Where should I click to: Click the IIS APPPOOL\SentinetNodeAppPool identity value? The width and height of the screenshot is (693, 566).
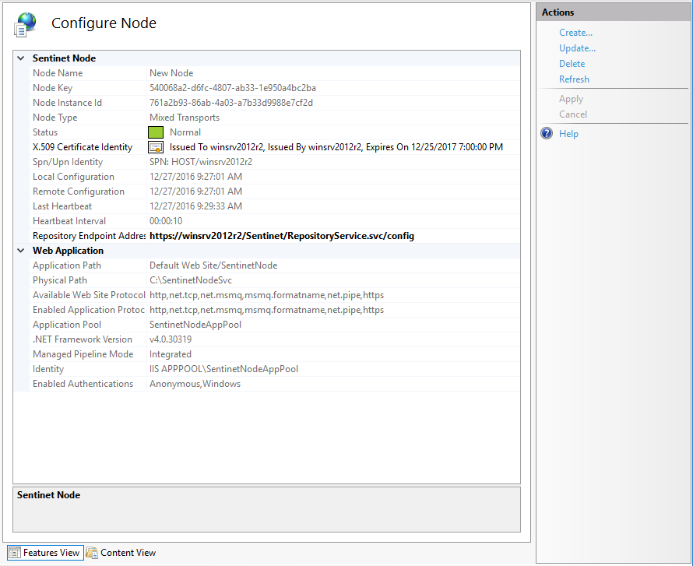tap(223, 369)
